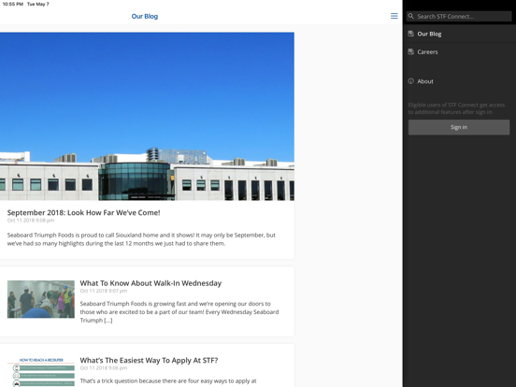Click the Oct 11 2018 9:06 pm date
The width and height of the screenshot is (516, 387).
[x=104, y=368]
